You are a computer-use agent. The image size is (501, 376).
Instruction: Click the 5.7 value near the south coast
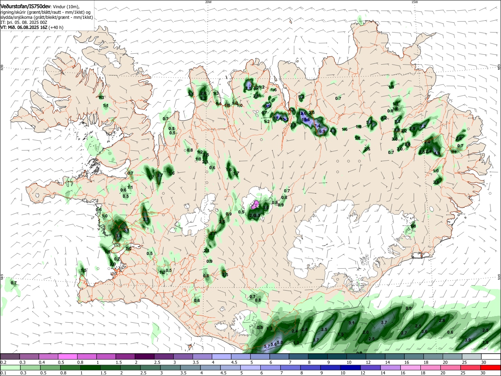[x=267, y=346]
